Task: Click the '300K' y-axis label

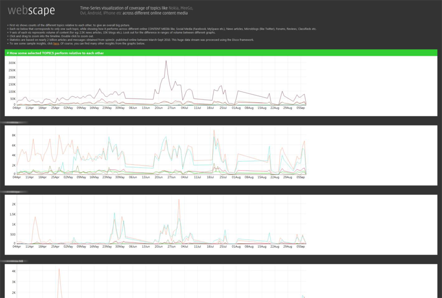Action: point(12,63)
